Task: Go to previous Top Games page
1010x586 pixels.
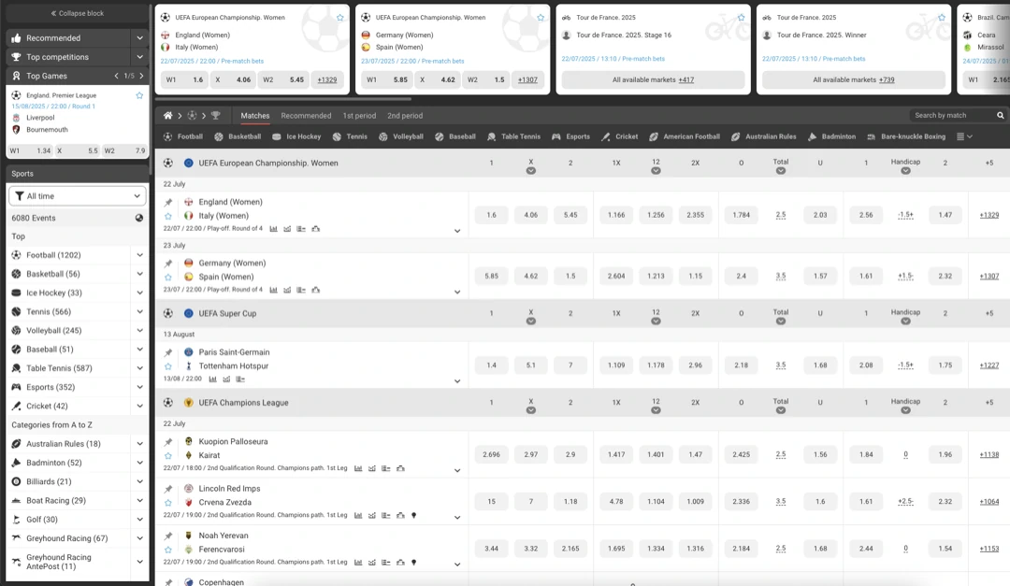Action: pos(117,76)
